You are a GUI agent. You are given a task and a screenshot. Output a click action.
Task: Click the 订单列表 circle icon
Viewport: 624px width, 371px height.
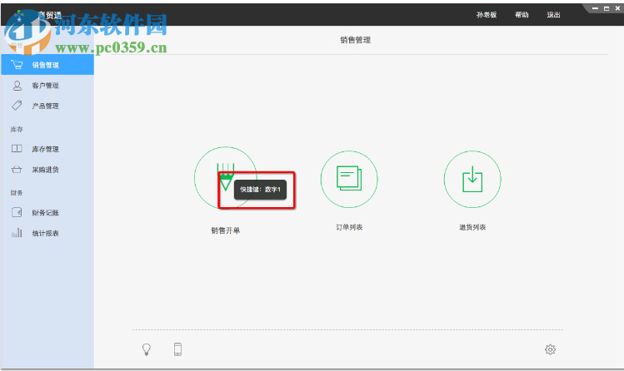(349, 179)
